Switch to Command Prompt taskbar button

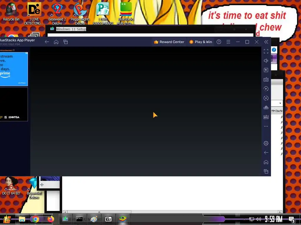pos(79,219)
